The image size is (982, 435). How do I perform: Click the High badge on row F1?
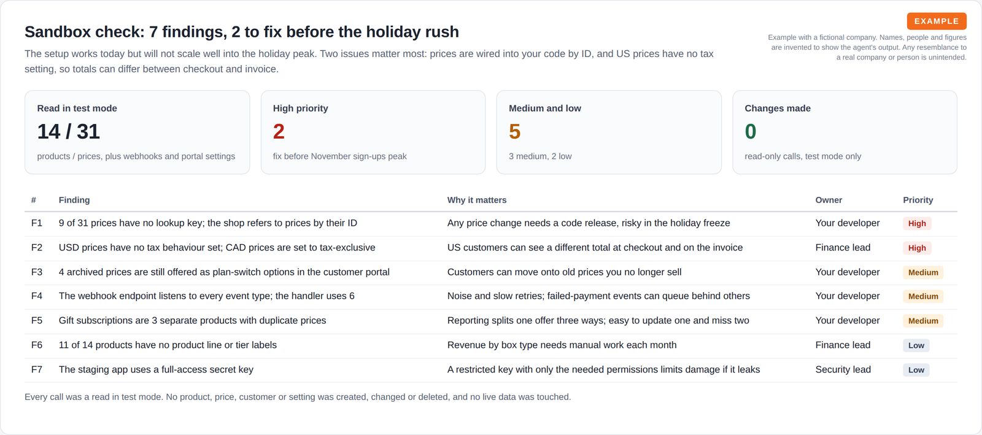(917, 223)
